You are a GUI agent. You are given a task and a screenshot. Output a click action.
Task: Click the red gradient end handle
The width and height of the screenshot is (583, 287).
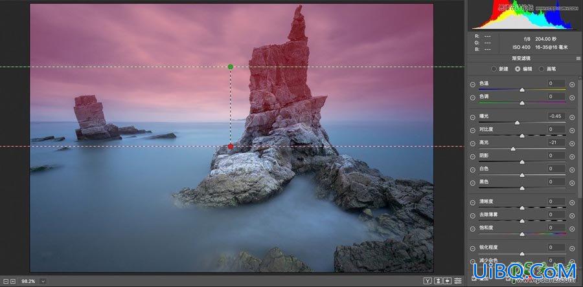231,147
